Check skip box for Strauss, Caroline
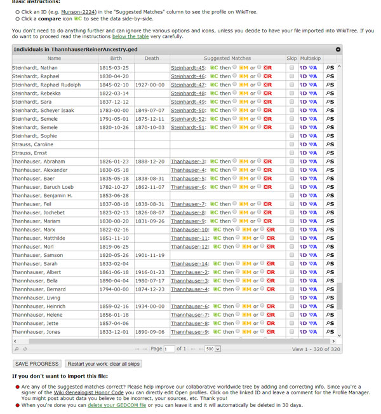Screen dimensions: 381x414 click(x=291, y=144)
